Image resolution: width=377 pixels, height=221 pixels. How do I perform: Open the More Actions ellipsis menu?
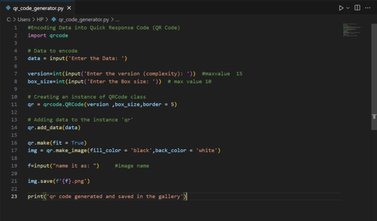click(x=368, y=8)
